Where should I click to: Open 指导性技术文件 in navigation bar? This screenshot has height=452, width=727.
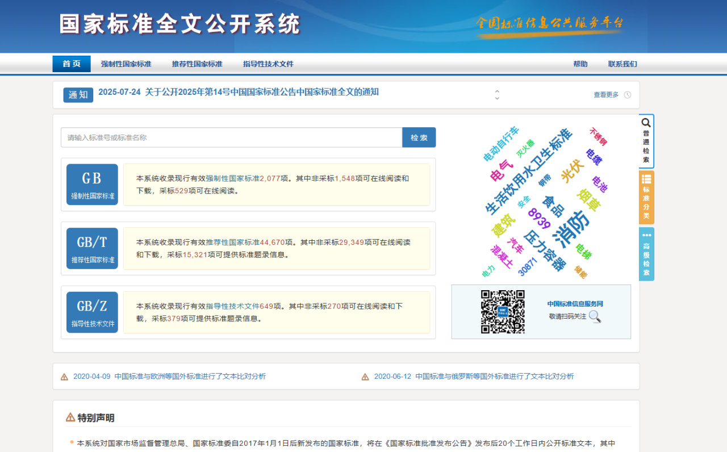[x=268, y=64]
